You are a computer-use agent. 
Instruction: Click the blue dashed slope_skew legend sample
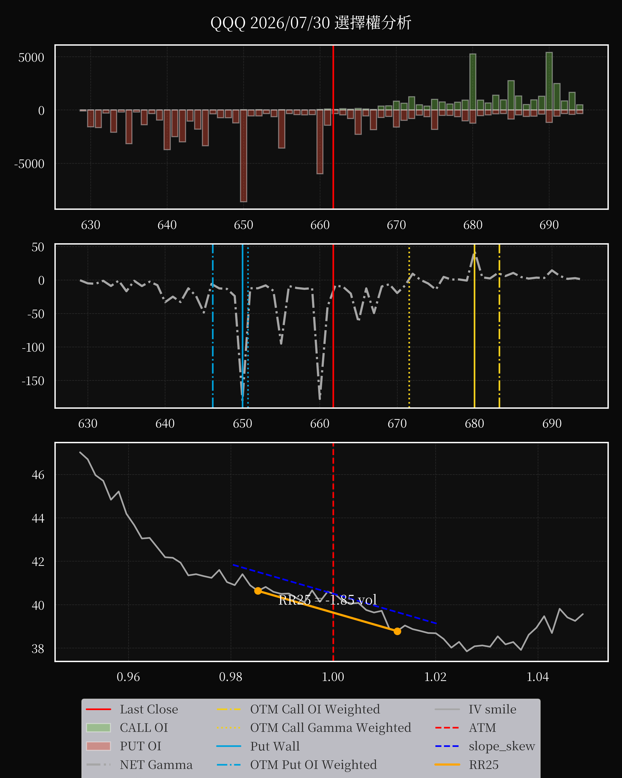pos(448,746)
